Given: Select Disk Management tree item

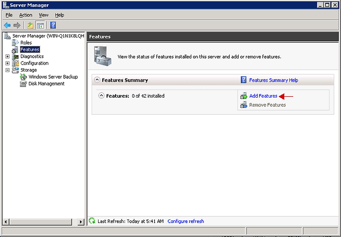Looking at the screenshot, I should click(46, 83).
